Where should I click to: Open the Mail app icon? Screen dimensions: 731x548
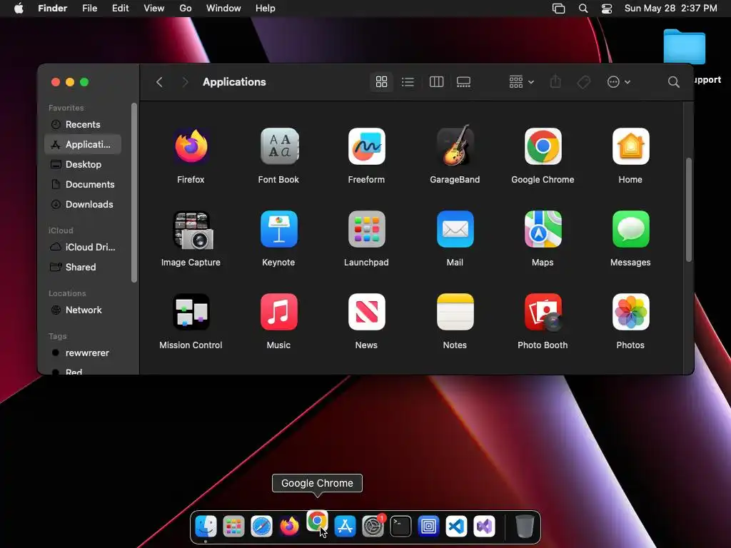click(x=455, y=229)
